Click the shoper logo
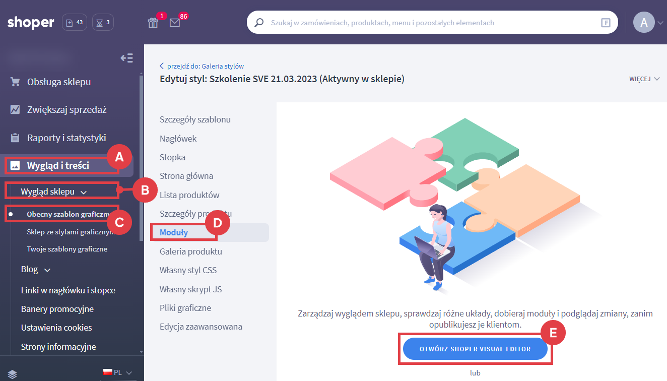The width and height of the screenshot is (667, 381). coord(31,23)
